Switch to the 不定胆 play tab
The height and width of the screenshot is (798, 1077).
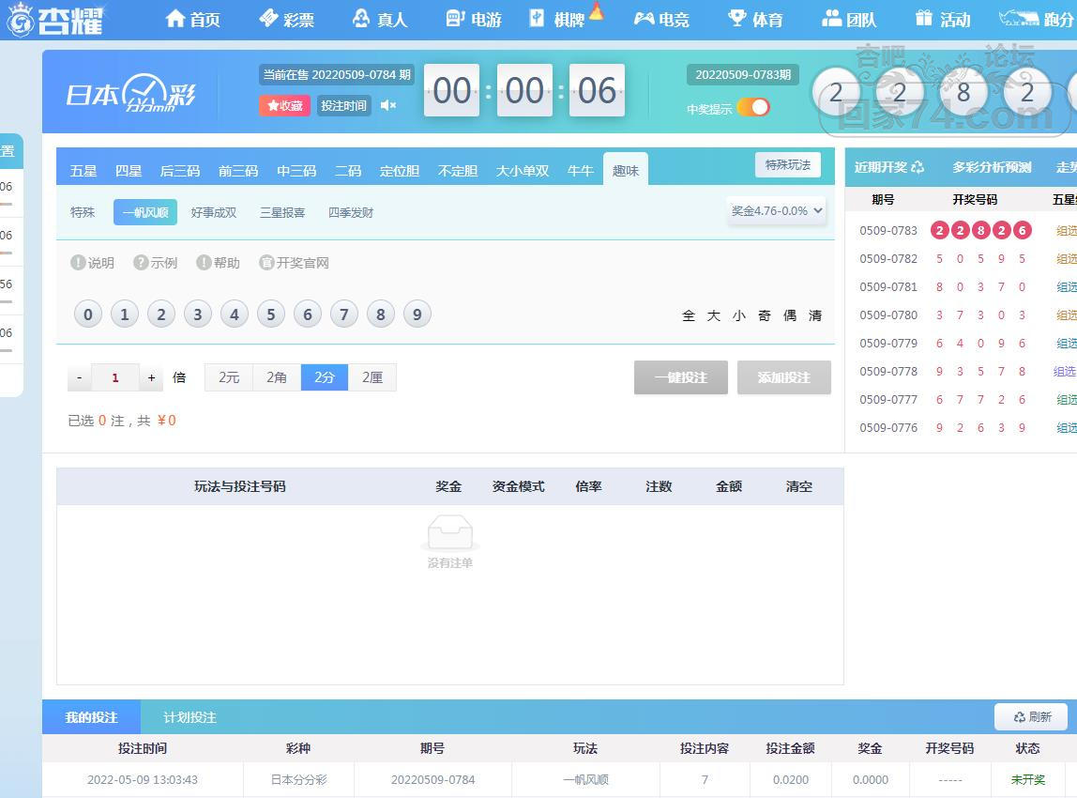click(x=458, y=171)
